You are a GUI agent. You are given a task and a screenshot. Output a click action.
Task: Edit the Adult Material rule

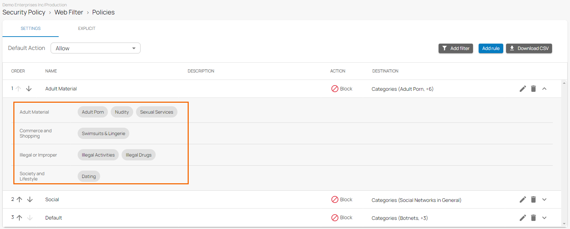click(523, 89)
